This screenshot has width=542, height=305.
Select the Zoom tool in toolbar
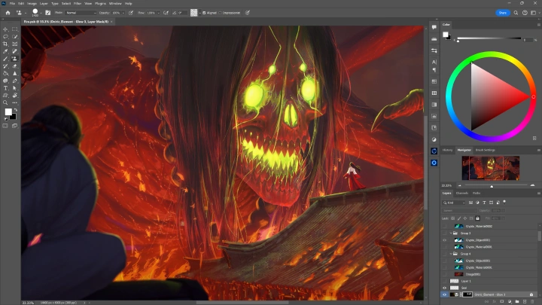click(5, 102)
